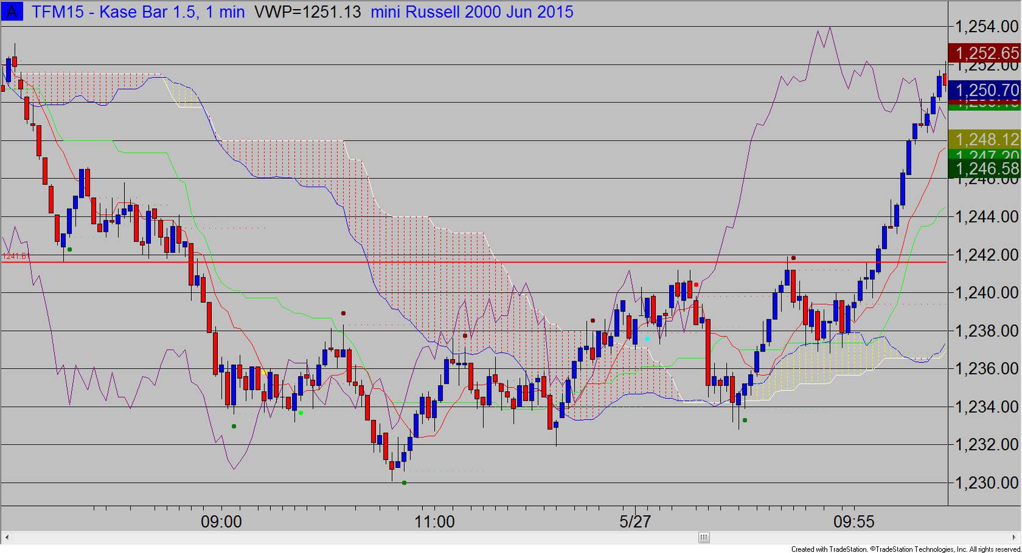Select the olive 1,248.12 price tag

click(x=984, y=139)
